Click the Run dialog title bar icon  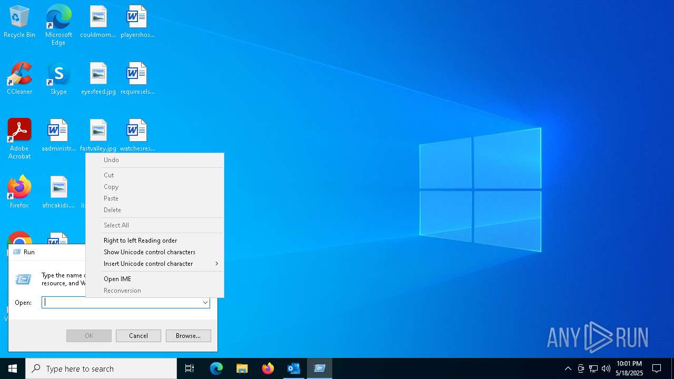[16, 252]
